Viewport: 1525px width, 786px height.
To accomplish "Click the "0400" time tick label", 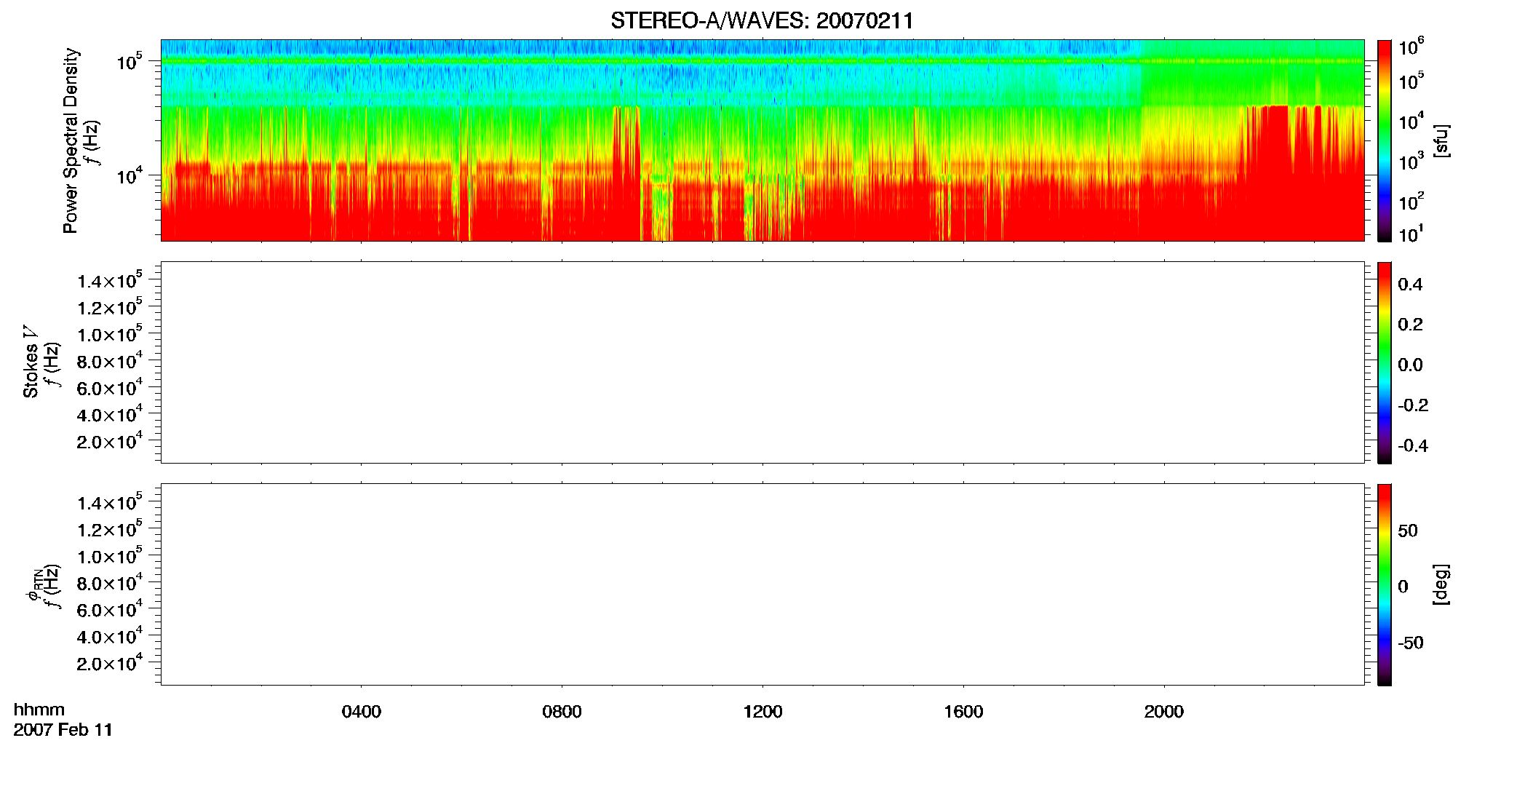I will (x=362, y=712).
